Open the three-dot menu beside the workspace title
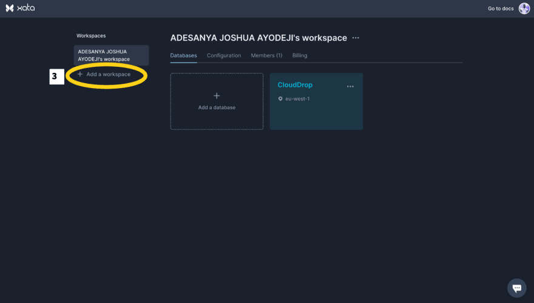The height and width of the screenshot is (303, 534). pos(356,38)
